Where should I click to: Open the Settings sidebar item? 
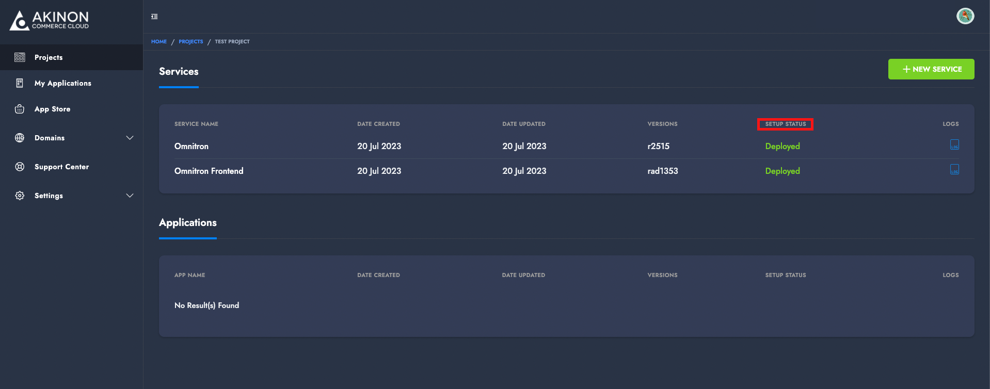(49, 196)
